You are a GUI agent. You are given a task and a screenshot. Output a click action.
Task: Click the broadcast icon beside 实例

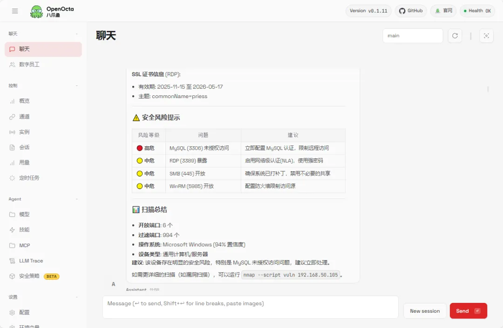click(x=12, y=132)
